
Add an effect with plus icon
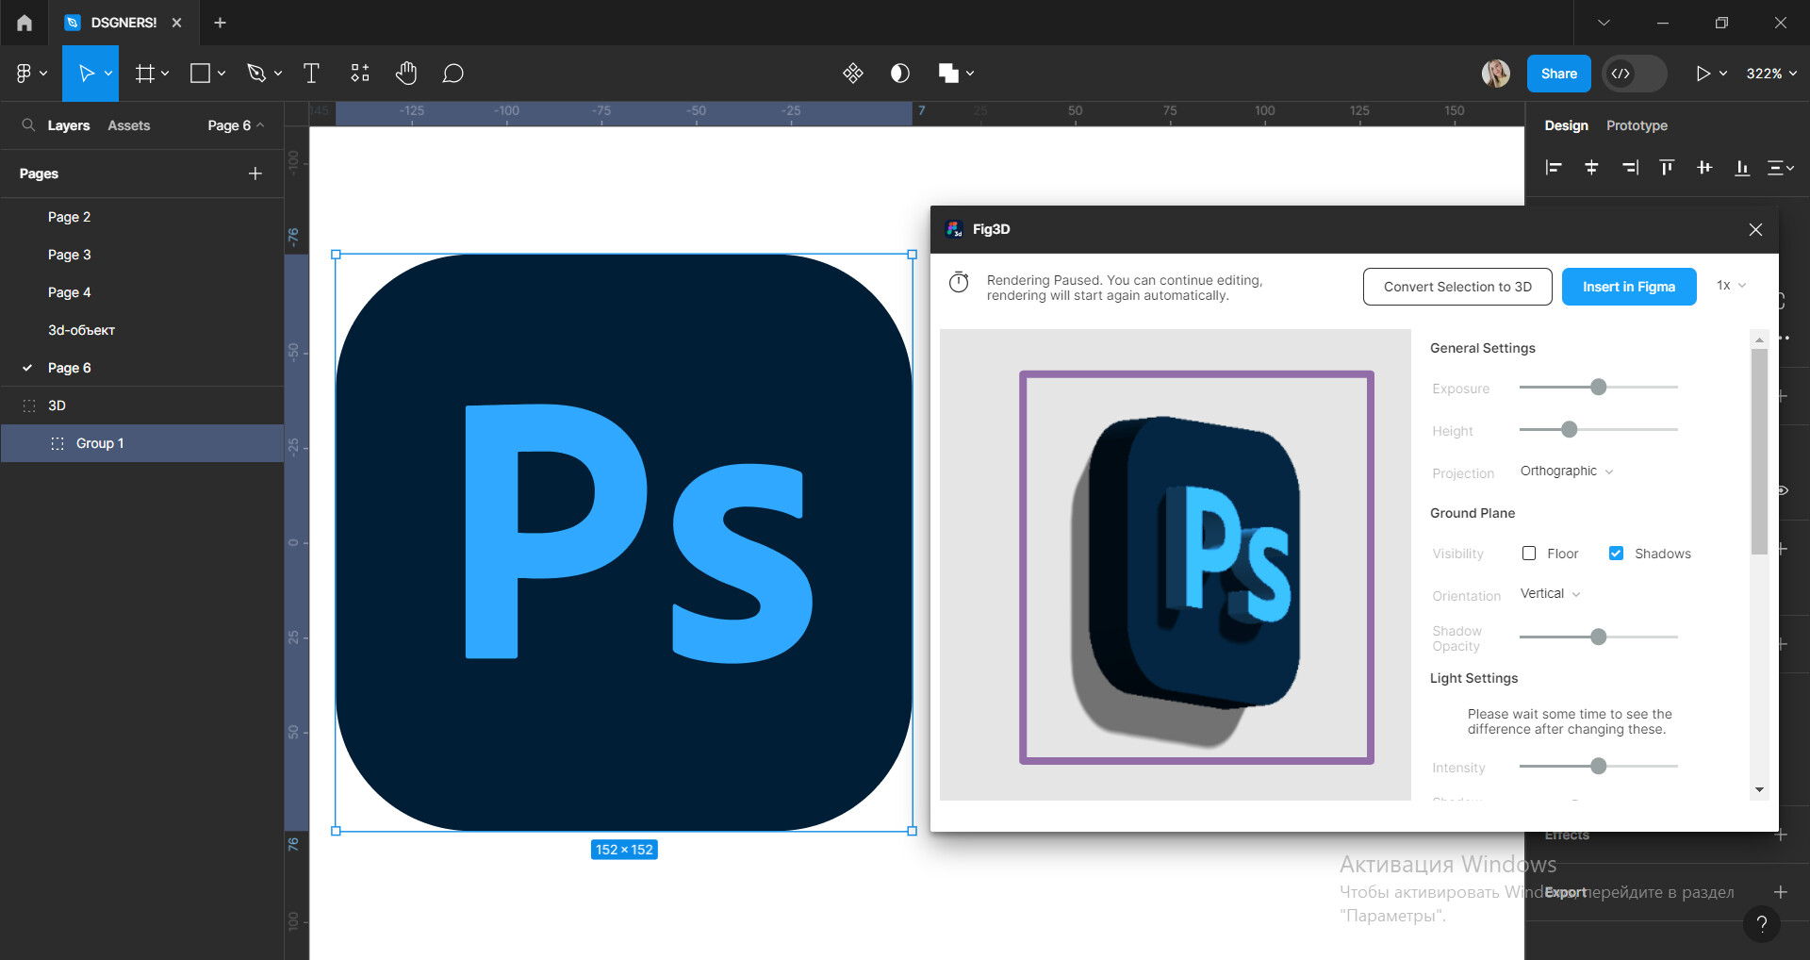[1781, 836]
